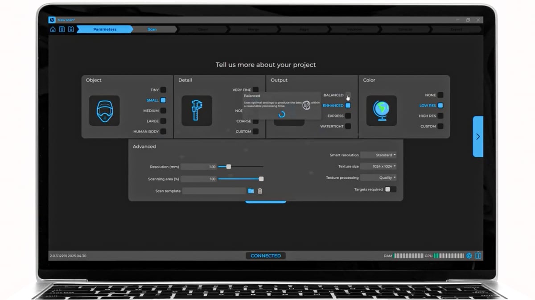Toggle the Targets required switch

(391, 189)
